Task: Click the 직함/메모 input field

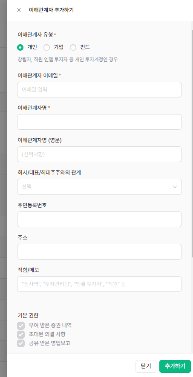Action: click(99, 284)
